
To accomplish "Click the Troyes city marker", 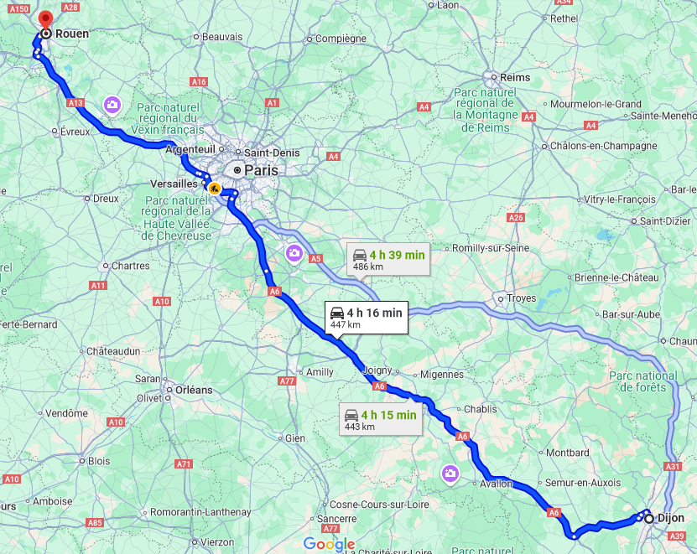I will 501,299.
